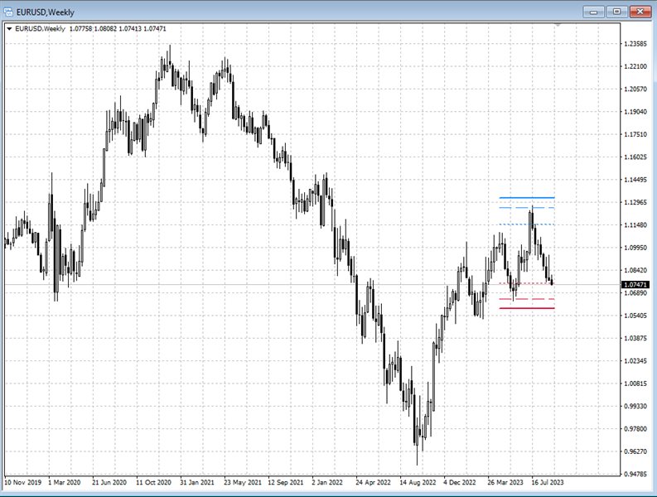Click the EURUSD chart window icon
The image size is (657, 497).
(8, 12)
